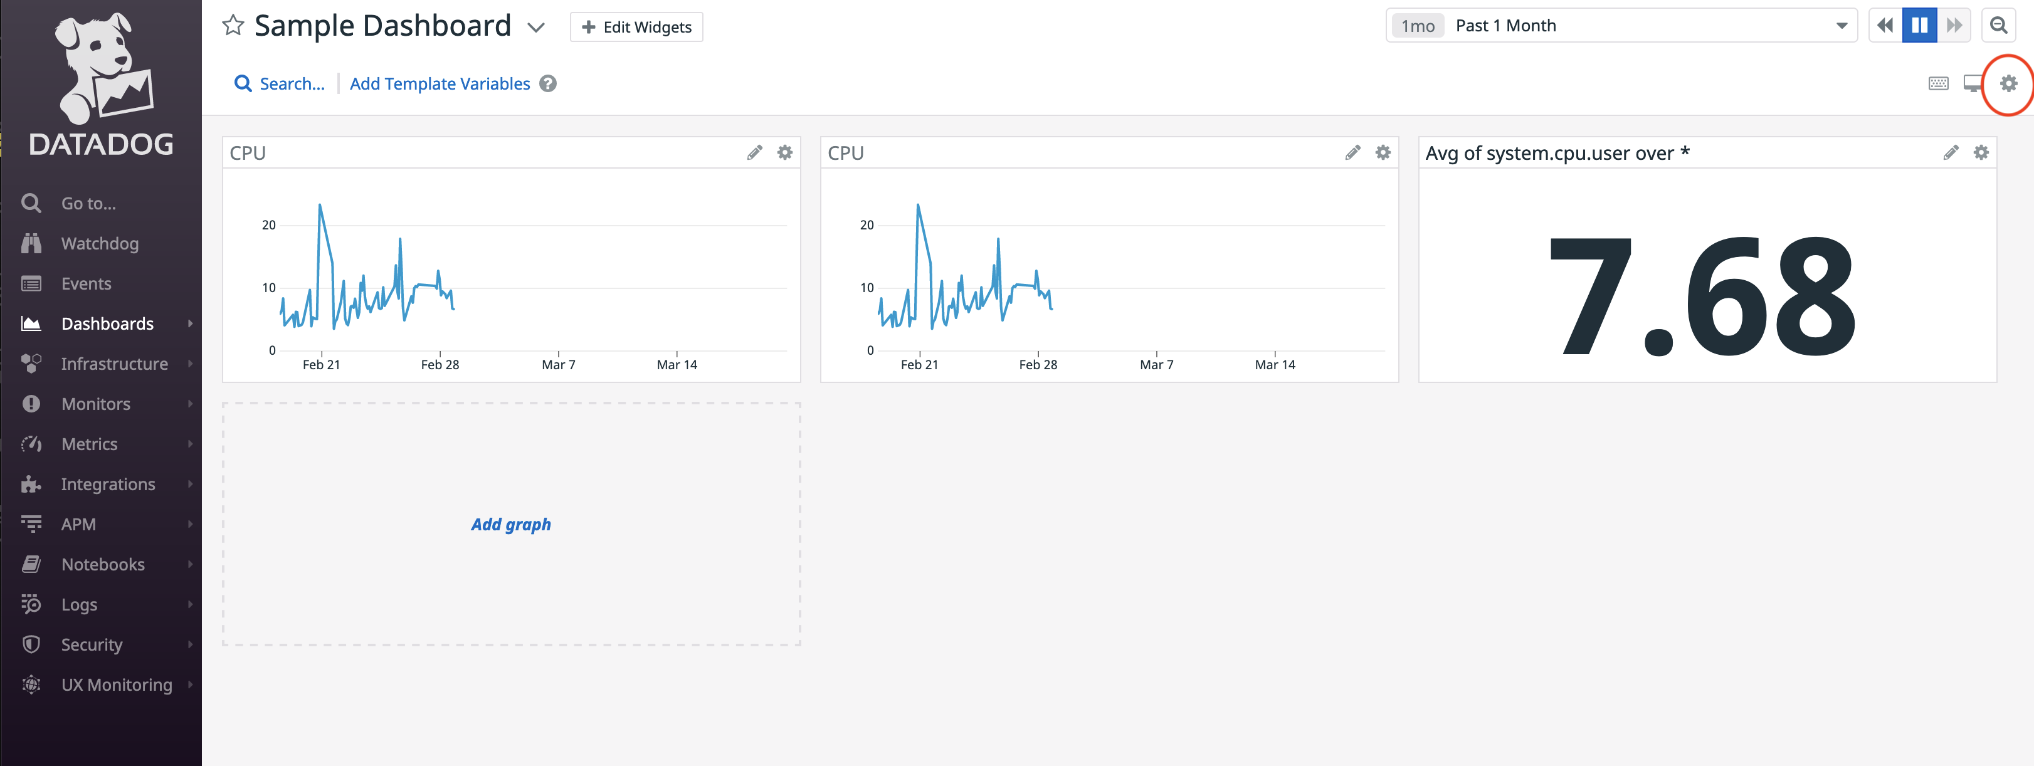This screenshot has width=2034, height=766.
Task: Step time frame backward with rewind icon
Action: tap(1885, 26)
